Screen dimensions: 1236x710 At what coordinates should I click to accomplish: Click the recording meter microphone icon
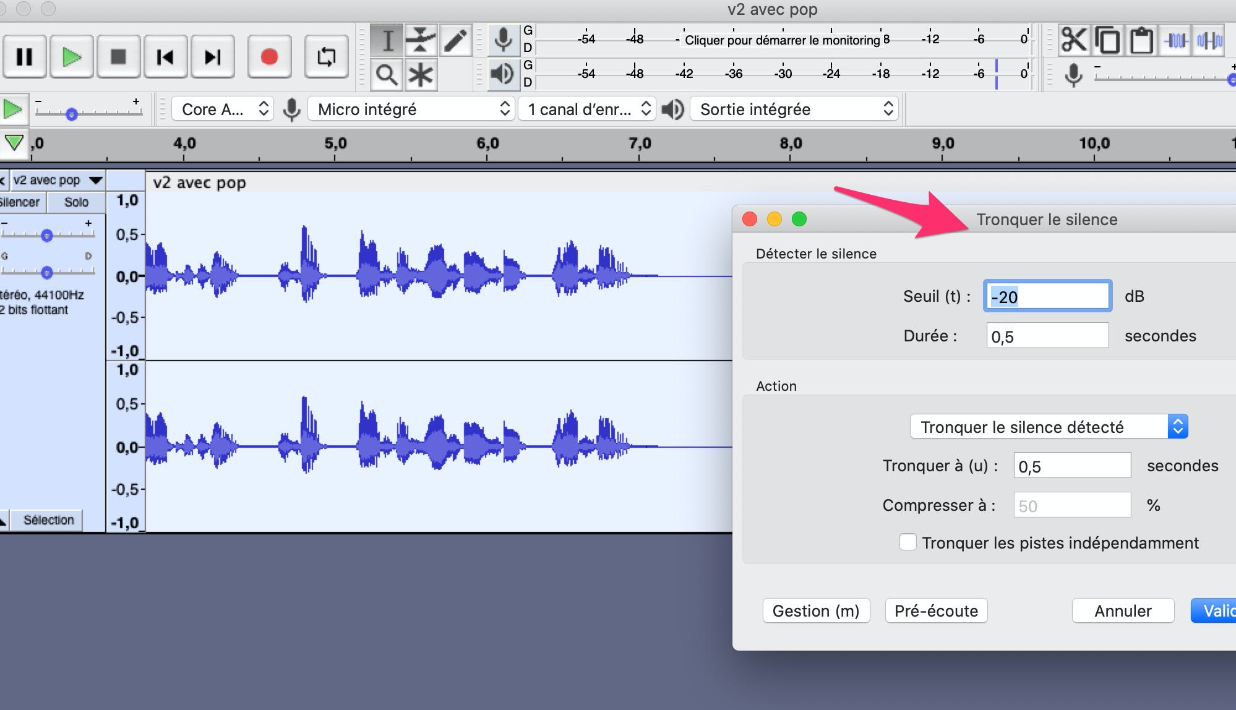(x=504, y=40)
